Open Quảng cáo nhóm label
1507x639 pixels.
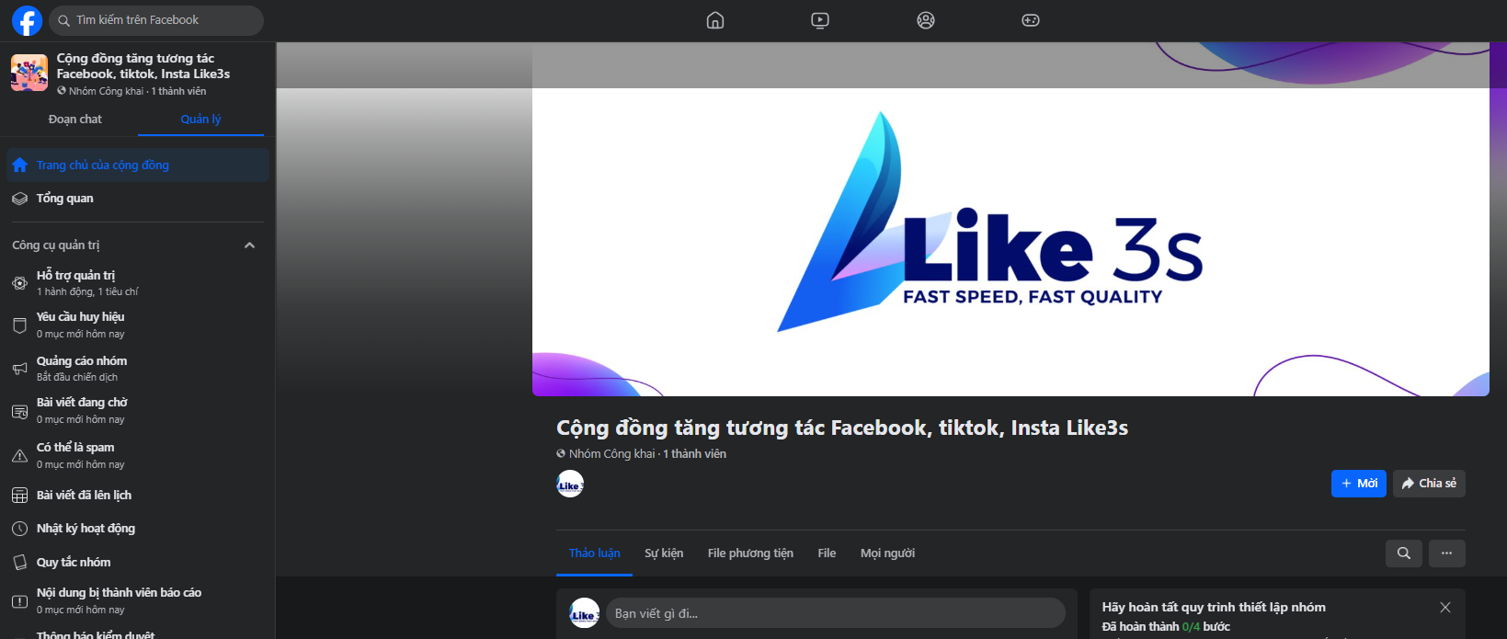(x=82, y=361)
